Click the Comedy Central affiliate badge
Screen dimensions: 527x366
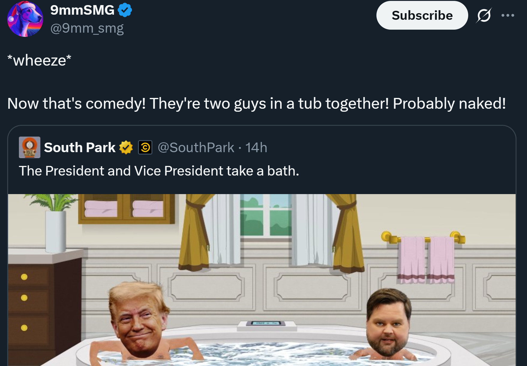145,147
